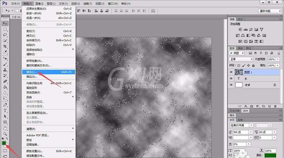The image size is (284, 158).
Task: Select the Eyedropper tool
Action: (x=5, y=52)
